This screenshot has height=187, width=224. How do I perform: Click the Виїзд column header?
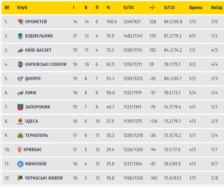[x=216, y=8]
